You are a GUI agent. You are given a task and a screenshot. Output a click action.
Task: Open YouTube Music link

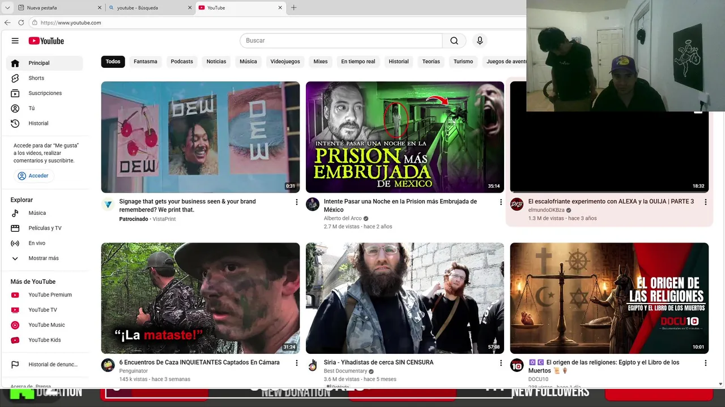[x=45, y=325]
